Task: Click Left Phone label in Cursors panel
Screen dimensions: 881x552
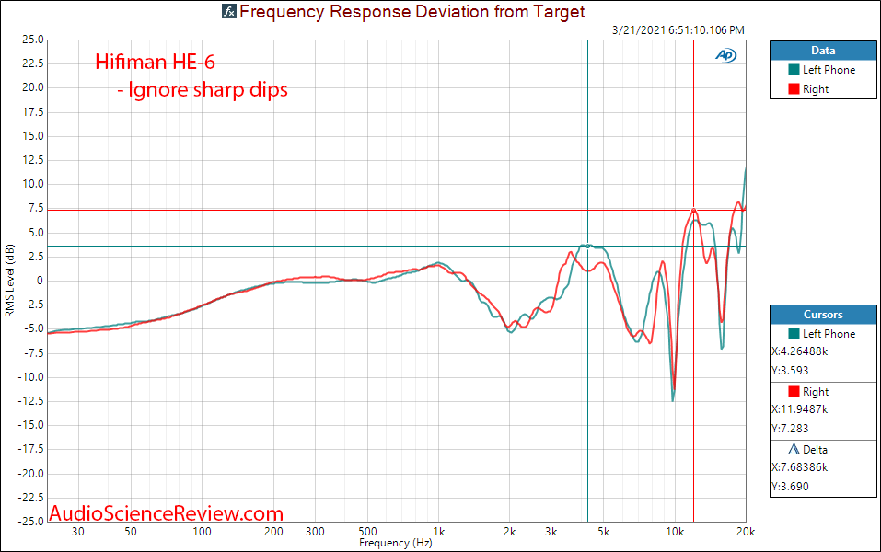Action: pyautogui.click(x=829, y=334)
